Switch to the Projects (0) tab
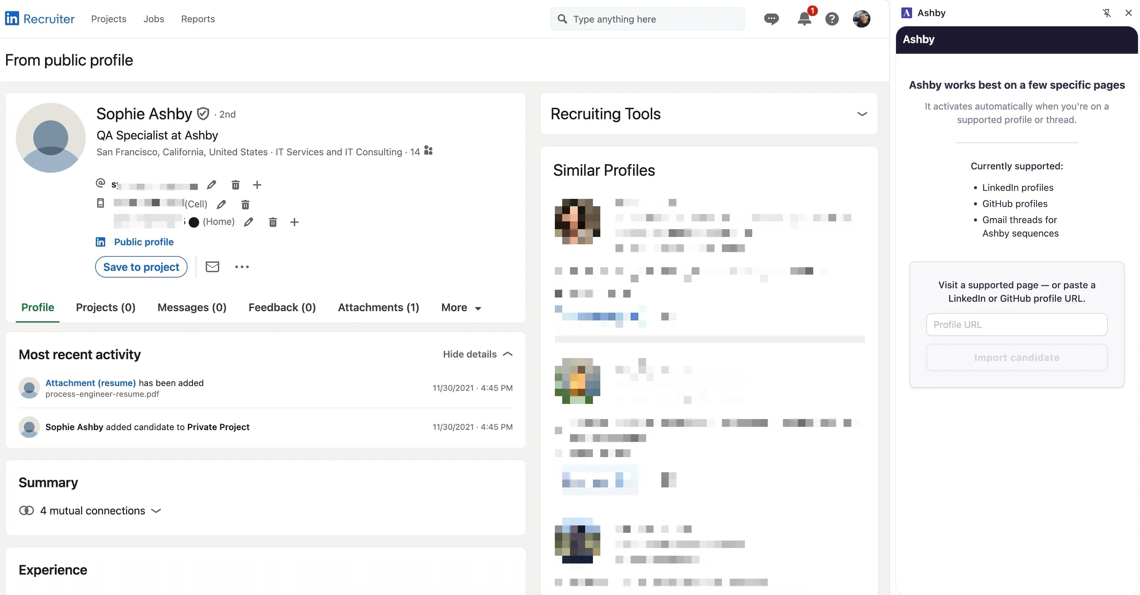This screenshot has width=1140, height=595. click(x=105, y=307)
